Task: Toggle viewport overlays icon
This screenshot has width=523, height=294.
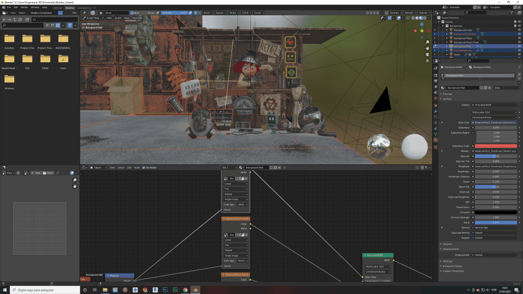Action: point(399,18)
